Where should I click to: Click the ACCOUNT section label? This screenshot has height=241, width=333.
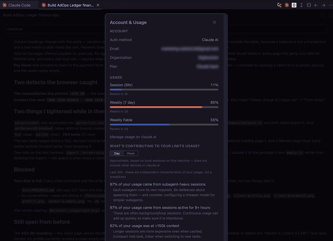point(119,31)
